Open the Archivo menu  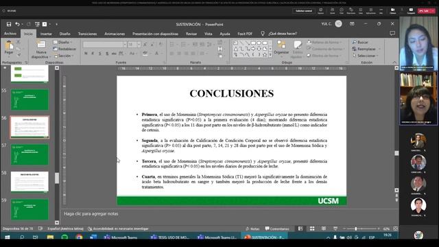(10, 34)
